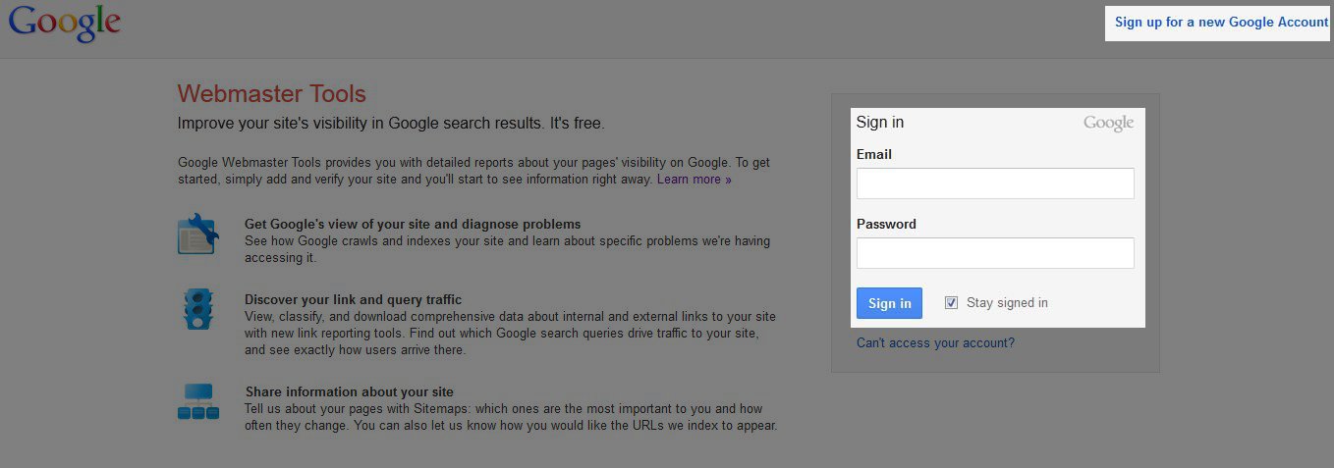1334x468 pixels.
Task: Focus the Password input field
Action: [x=995, y=253]
